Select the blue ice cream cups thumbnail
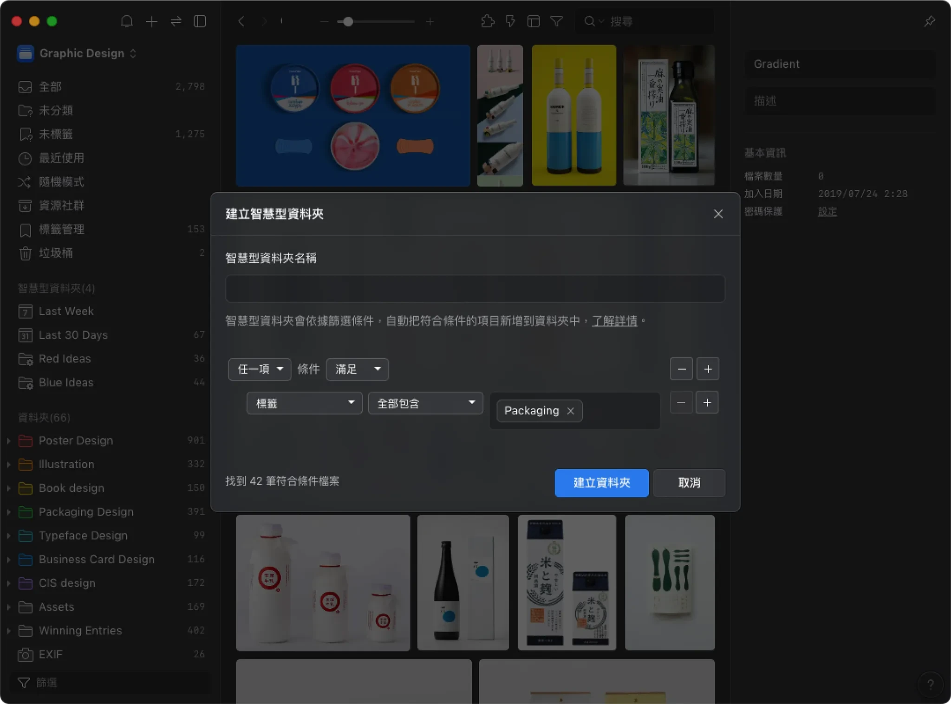Screen dimensions: 951x704 [x=353, y=116]
